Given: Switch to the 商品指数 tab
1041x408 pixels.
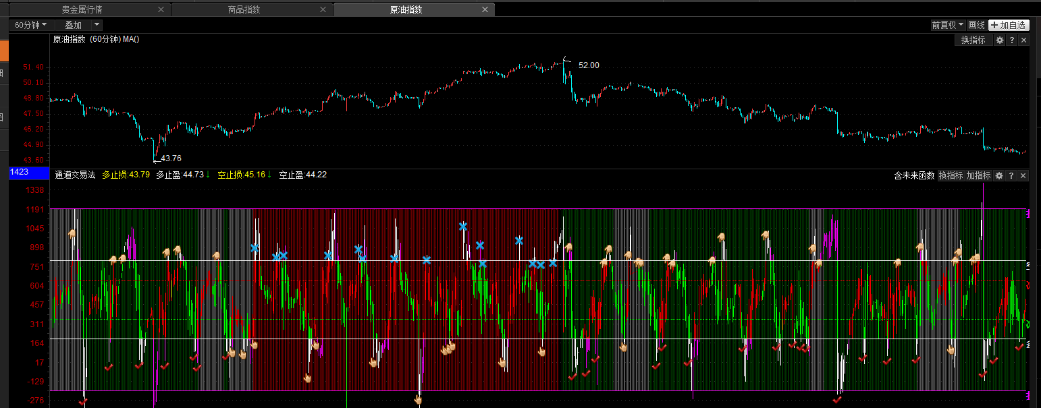Looking at the screenshot, I should point(244,10).
